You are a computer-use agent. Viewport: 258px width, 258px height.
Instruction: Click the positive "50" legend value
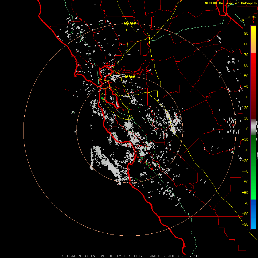246,76
